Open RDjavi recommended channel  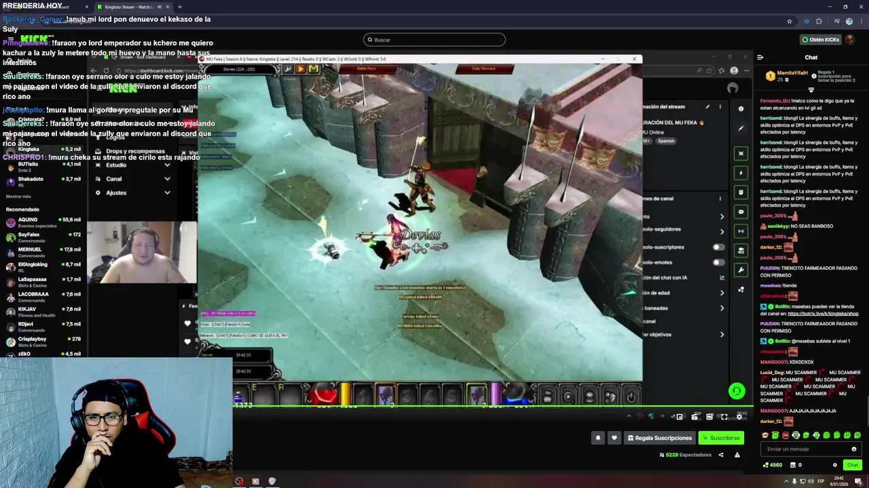pos(42,327)
